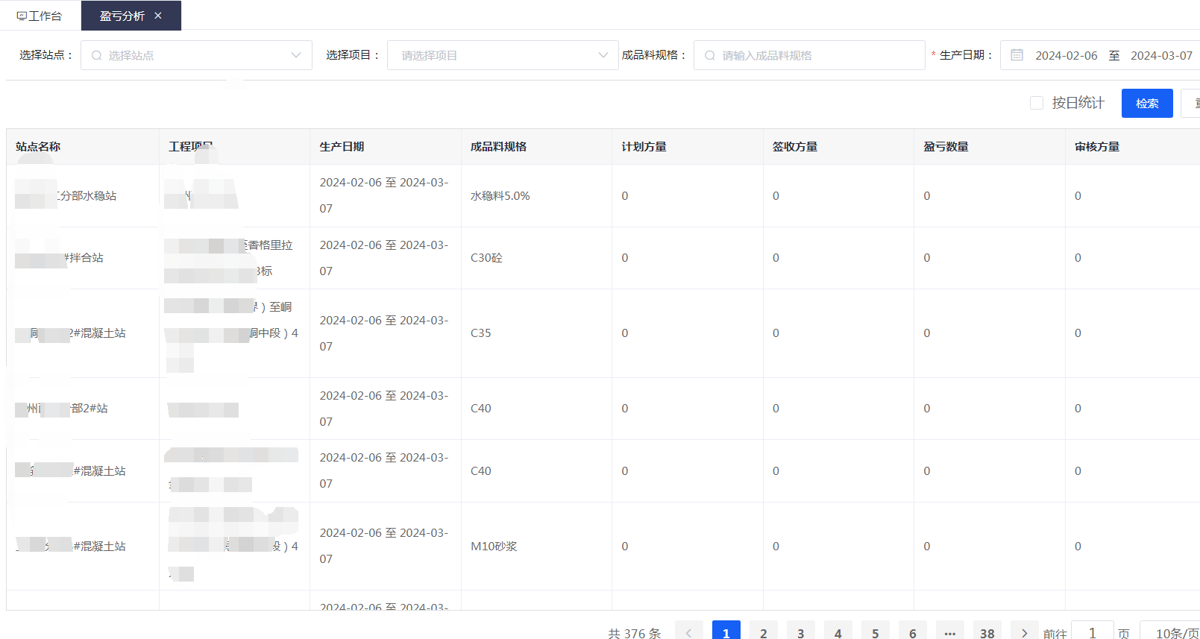1200x639 pixels.
Task: Click the 检索 search button
Action: 1146,103
